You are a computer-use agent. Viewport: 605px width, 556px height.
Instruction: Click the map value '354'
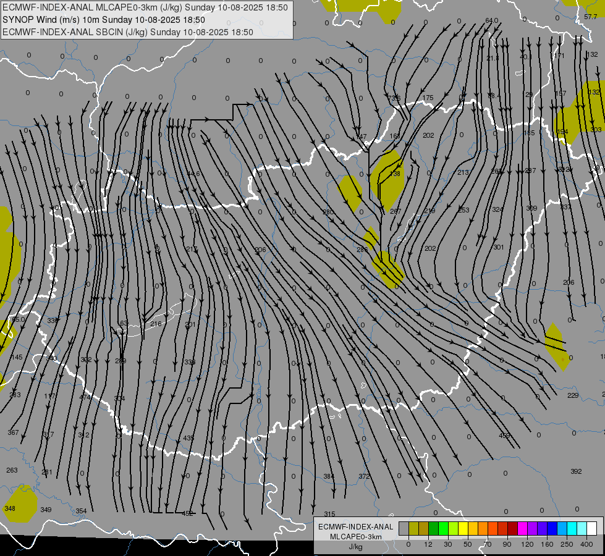[81, 511]
